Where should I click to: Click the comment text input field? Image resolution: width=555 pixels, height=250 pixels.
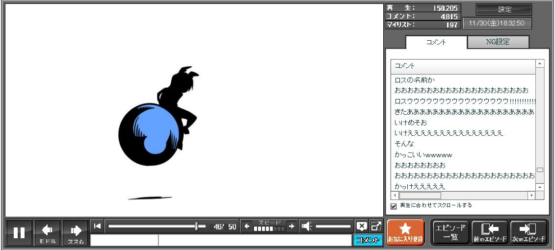point(254,240)
